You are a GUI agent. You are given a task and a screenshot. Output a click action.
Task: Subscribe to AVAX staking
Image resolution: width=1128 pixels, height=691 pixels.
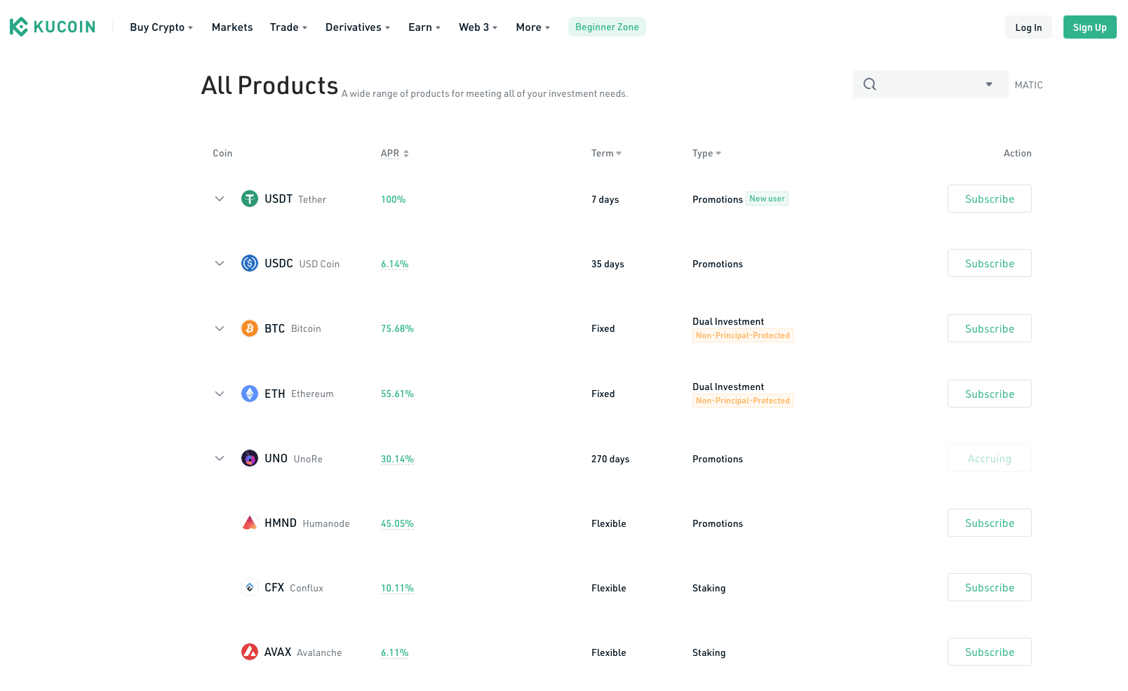pyautogui.click(x=989, y=652)
